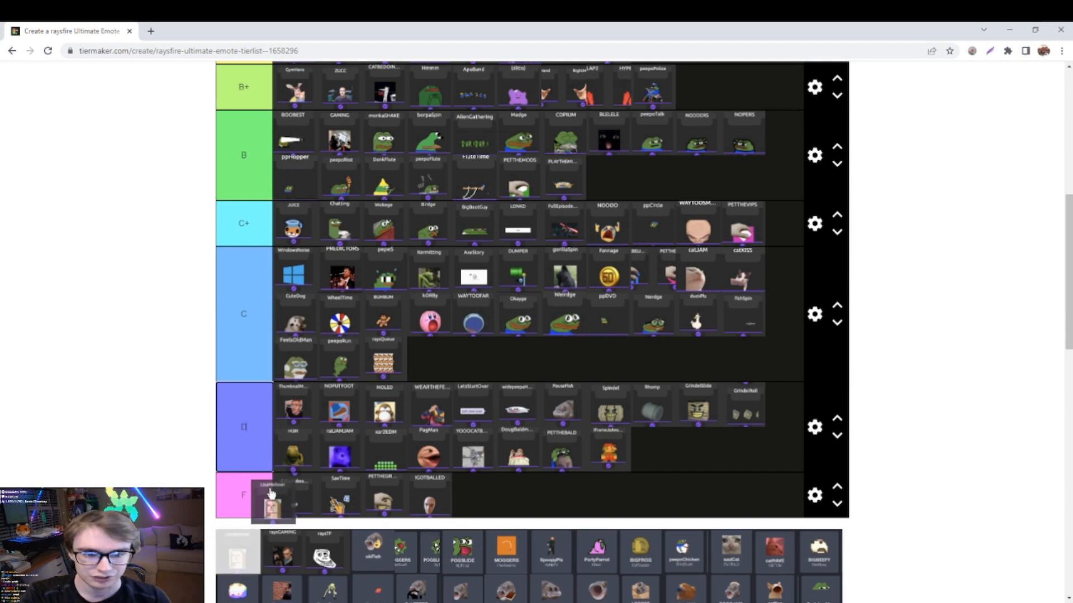This screenshot has width=1073, height=603.
Task: Reload the TierMaker page
Action: click(48, 51)
